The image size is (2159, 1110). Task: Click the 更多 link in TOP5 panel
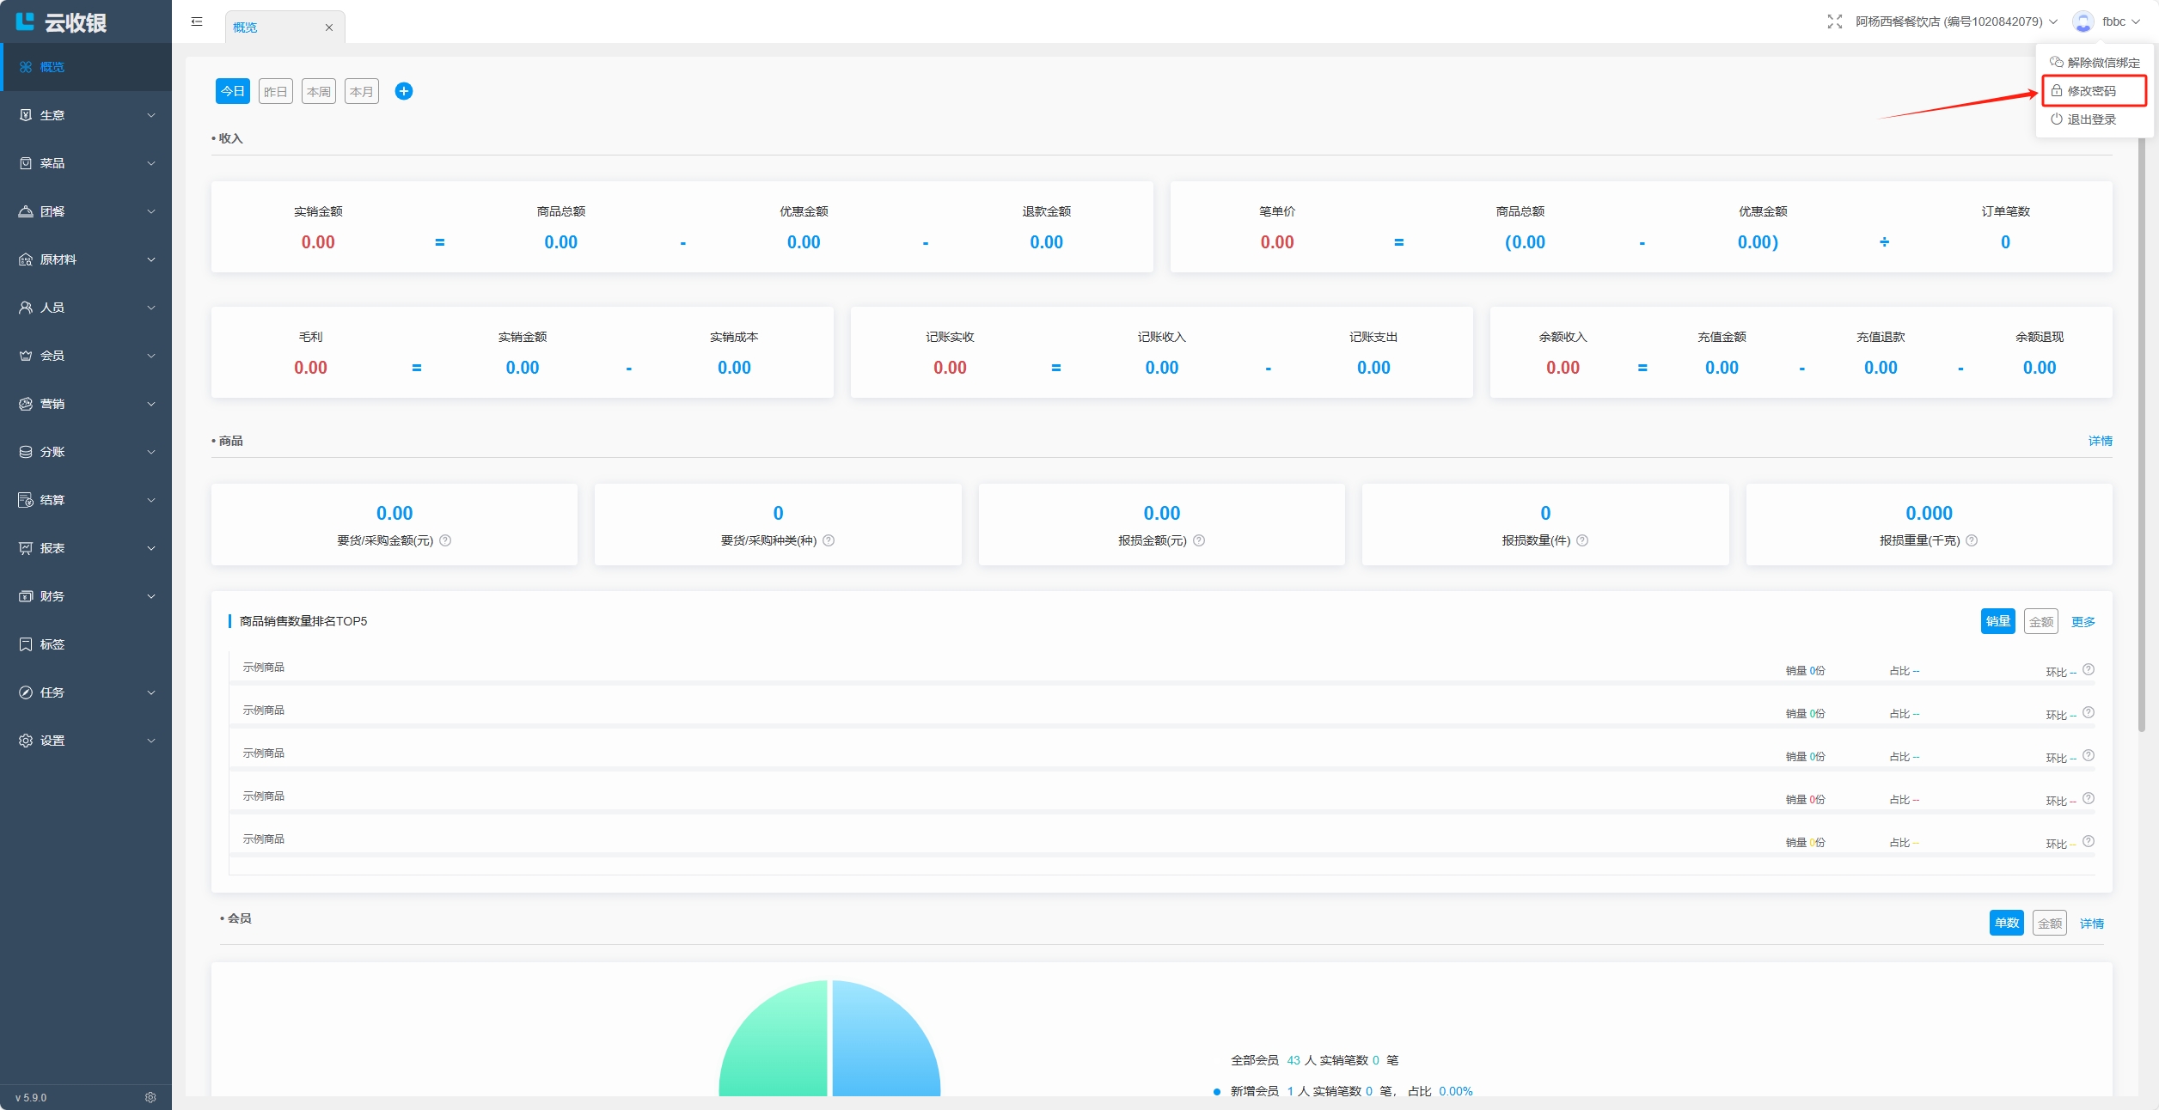[x=2083, y=621]
